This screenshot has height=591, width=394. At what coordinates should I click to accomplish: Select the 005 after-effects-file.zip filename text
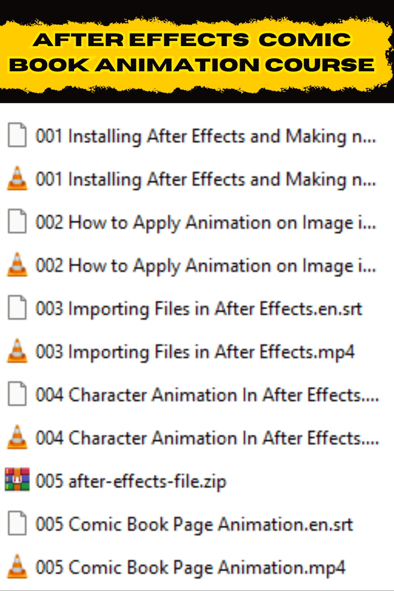coord(131,481)
